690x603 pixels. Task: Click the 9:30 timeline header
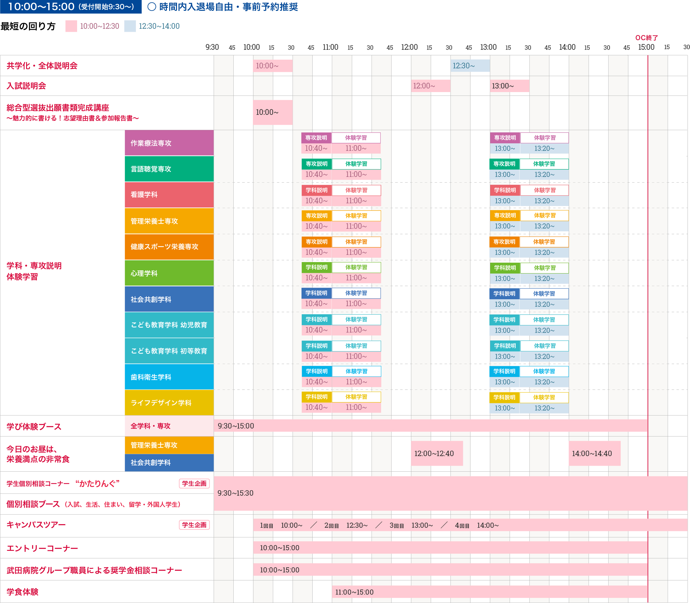point(212,47)
